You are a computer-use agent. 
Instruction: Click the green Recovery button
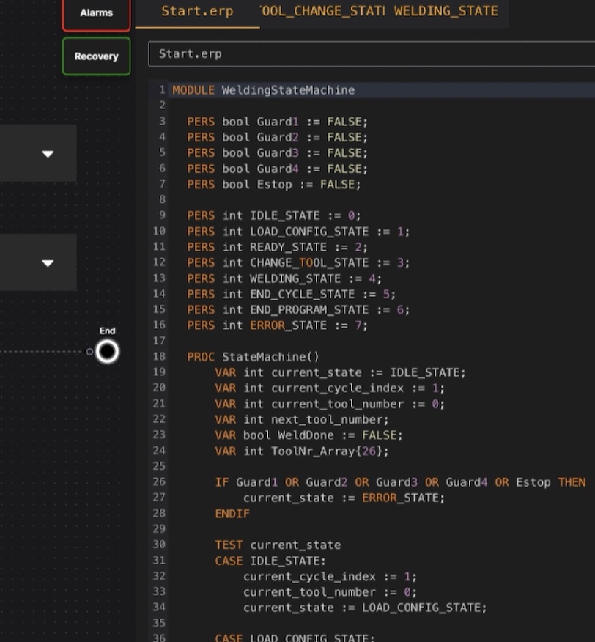coord(96,56)
